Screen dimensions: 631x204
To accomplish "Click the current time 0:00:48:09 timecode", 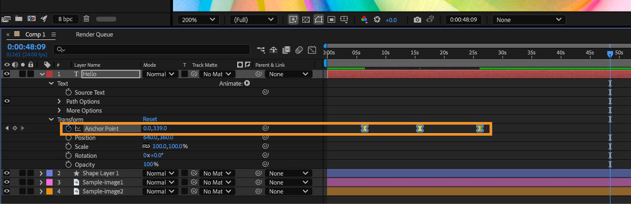I will [x=26, y=47].
